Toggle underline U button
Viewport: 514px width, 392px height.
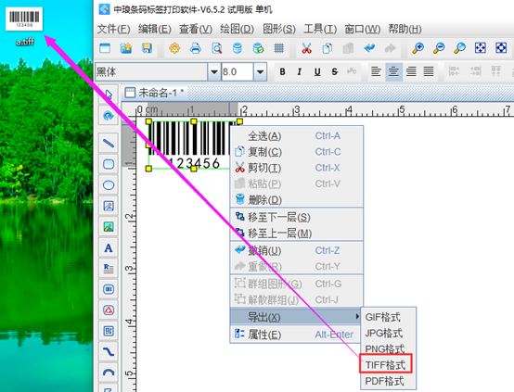(x=317, y=71)
